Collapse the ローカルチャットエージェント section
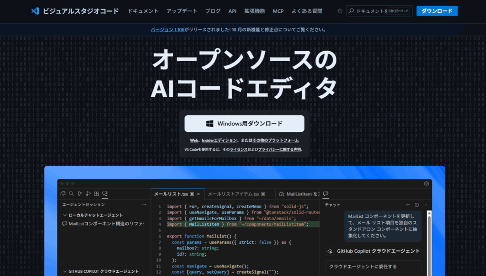Screen dimensions: 486x276 [x=65, y=215]
